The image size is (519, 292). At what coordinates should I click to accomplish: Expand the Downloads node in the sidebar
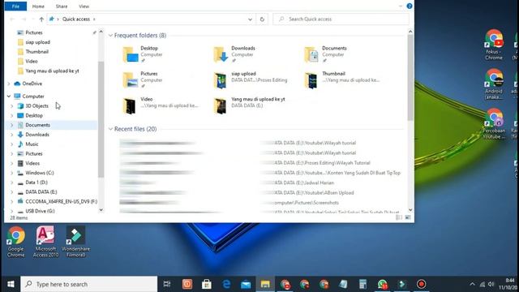[x=12, y=135]
